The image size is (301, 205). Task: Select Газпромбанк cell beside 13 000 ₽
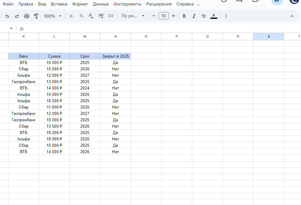pyautogui.click(x=24, y=82)
